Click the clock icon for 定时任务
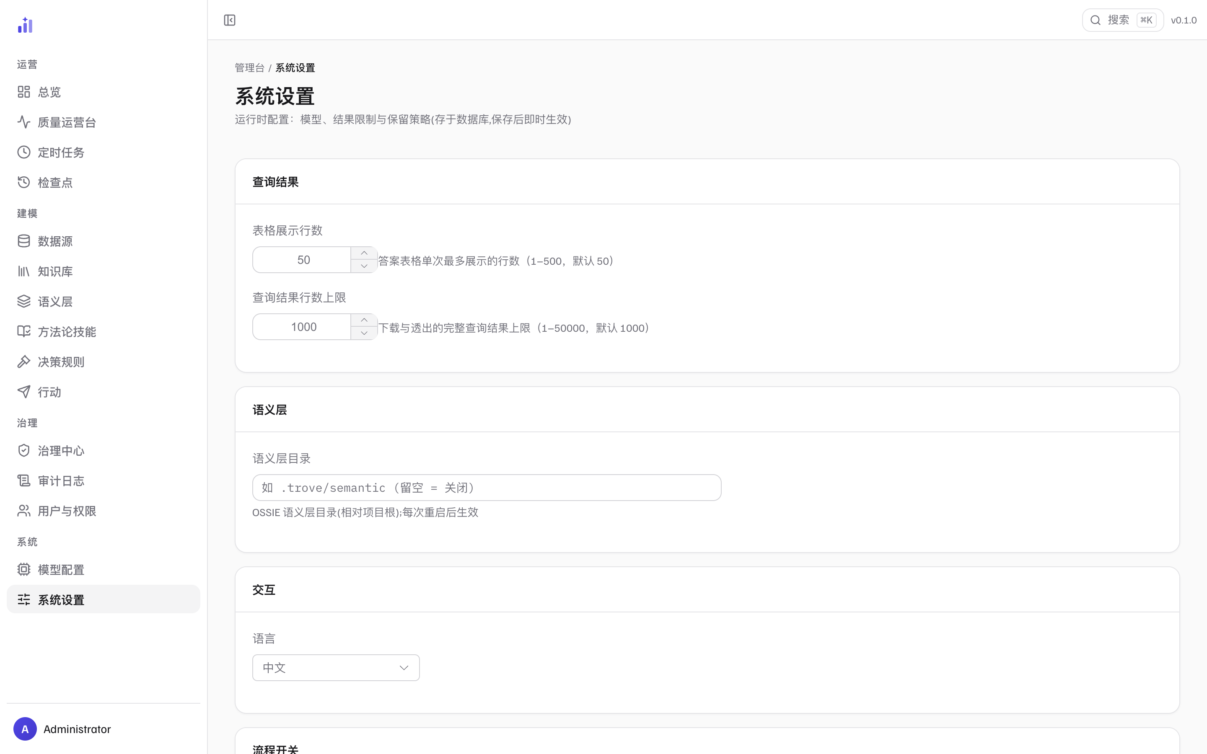1207x754 pixels. (23, 152)
